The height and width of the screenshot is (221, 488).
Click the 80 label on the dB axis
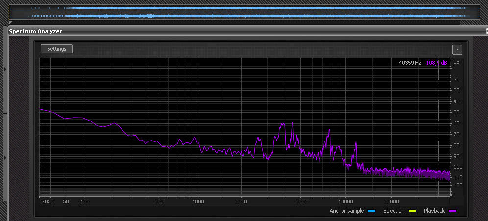click(456, 145)
